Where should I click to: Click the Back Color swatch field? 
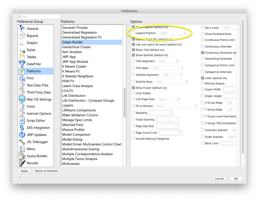coord(229,143)
